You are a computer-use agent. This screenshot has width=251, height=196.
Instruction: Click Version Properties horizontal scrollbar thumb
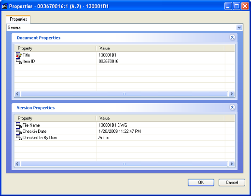click(x=124, y=164)
